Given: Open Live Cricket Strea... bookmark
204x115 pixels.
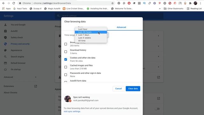Looking at the screenshot, I should point(73,9).
